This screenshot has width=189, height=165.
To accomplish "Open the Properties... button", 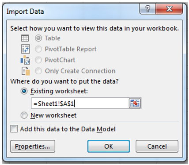I will [33, 146].
